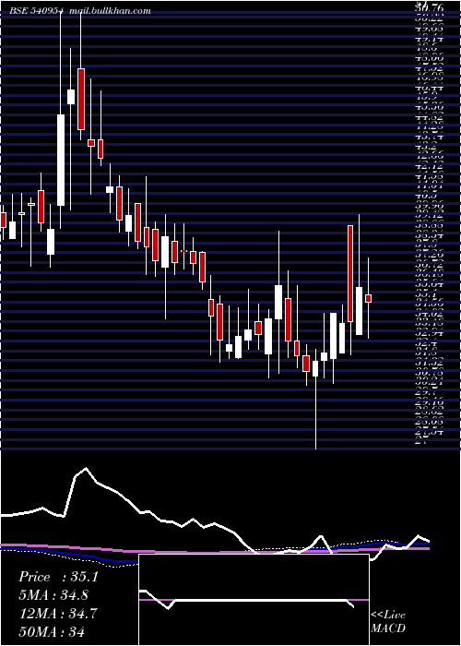Viewport: 461px width, 646px height.
Task: Click the Price : 35.1 readout
Action: pyautogui.click(x=58, y=577)
